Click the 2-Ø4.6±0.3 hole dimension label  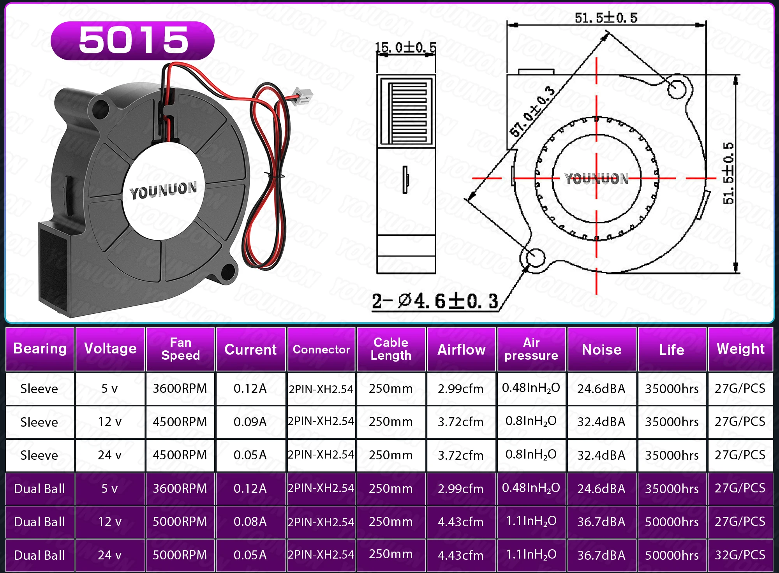point(435,301)
